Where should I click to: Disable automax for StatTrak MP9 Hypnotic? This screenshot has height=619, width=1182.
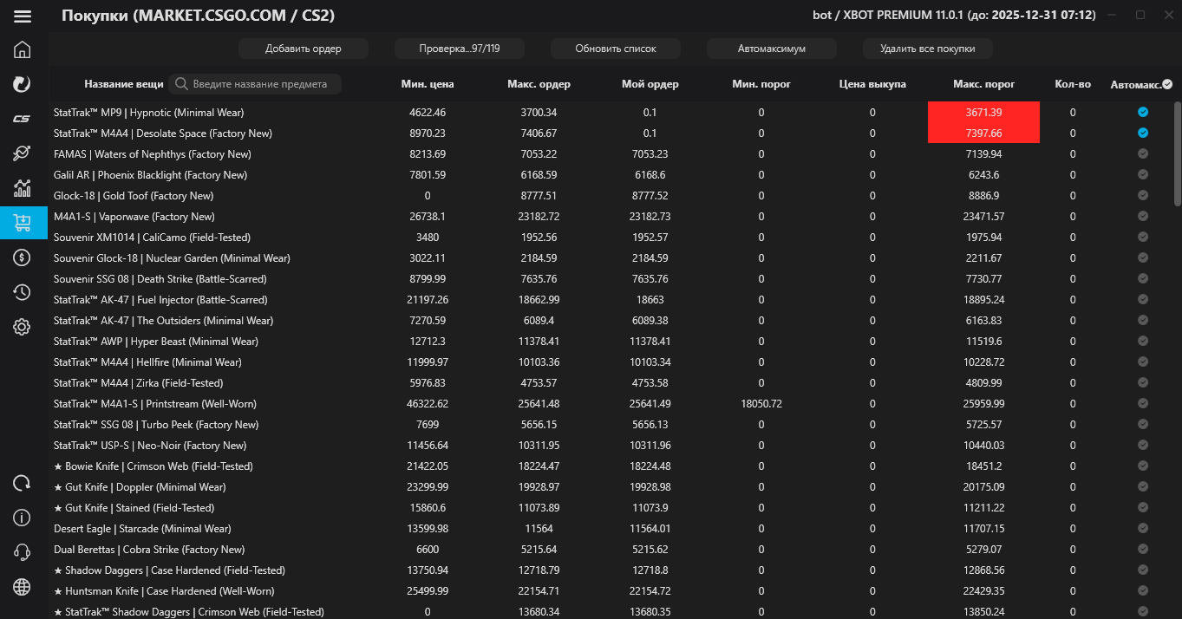coord(1142,113)
